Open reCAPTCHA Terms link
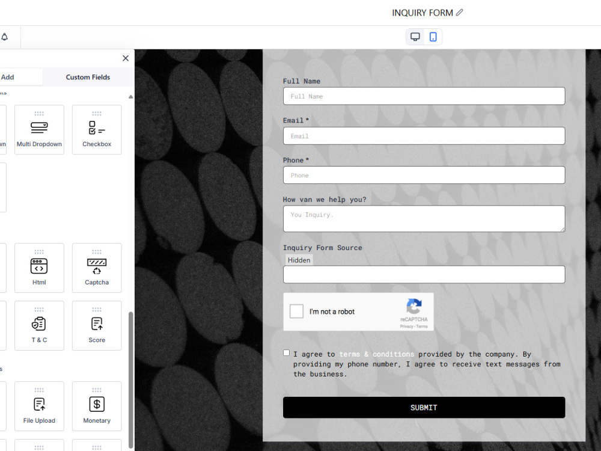This screenshot has height=451, width=601. coord(422,327)
